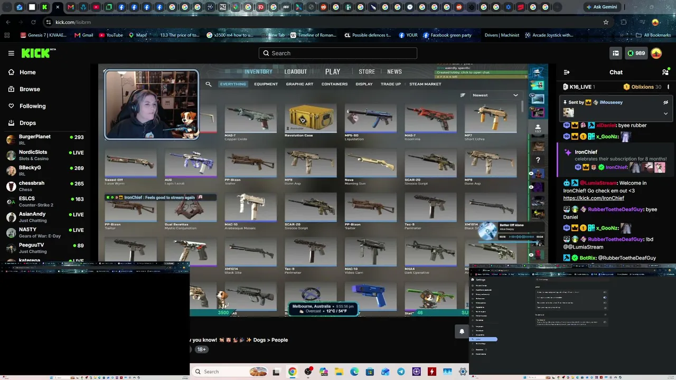Select the TRADE UP inventory filter
676x380 pixels.
(391, 84)
